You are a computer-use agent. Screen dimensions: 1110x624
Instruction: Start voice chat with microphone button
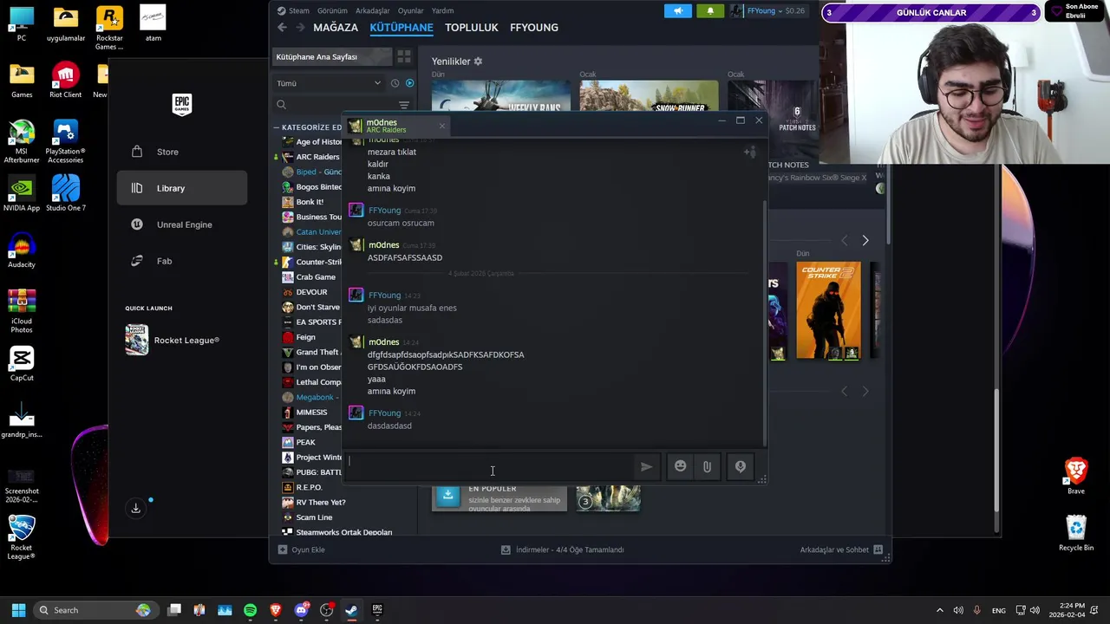pos(741,466)
